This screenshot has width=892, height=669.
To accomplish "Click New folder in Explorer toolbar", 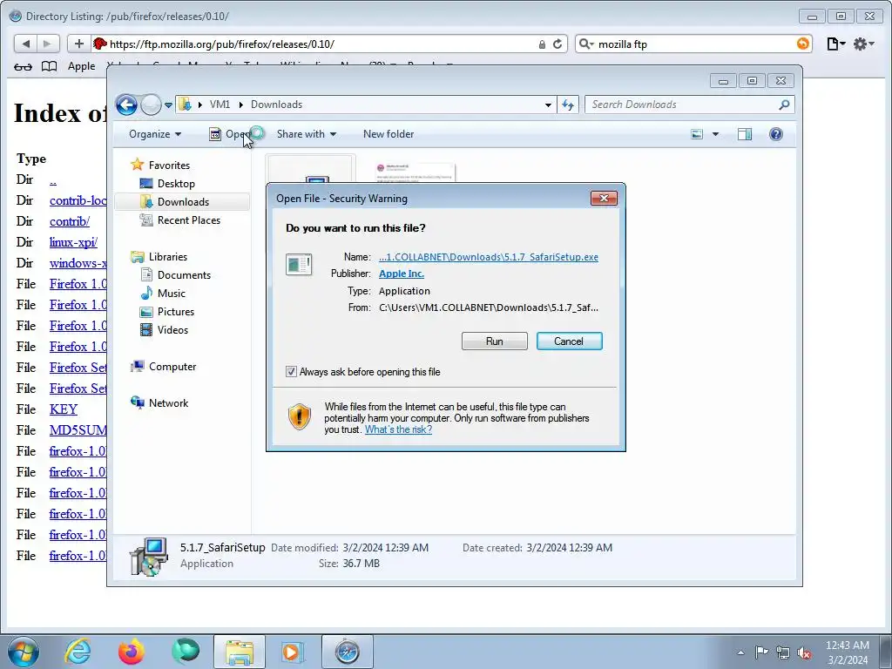I will tap(389, 134).
